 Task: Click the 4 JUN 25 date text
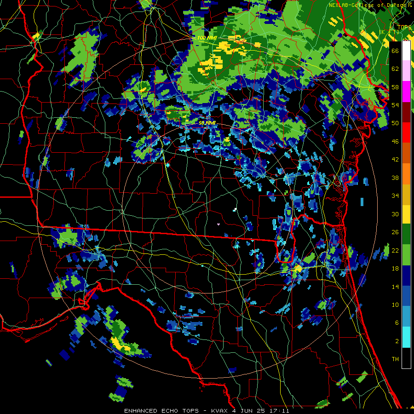coord(249,411)
